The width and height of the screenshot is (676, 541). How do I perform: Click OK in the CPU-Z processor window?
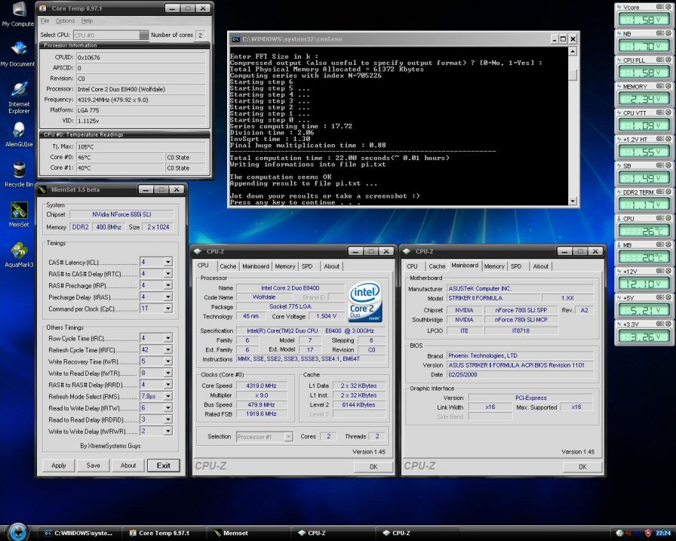pyautogui.click(x=373, y=466)
